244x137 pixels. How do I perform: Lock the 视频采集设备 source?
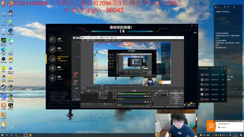116,93
